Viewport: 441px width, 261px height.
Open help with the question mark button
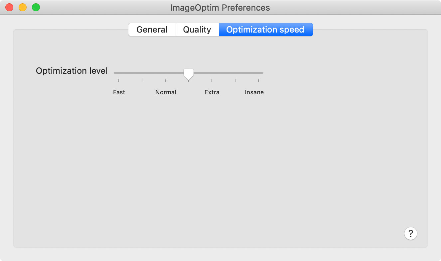(411, 233)
